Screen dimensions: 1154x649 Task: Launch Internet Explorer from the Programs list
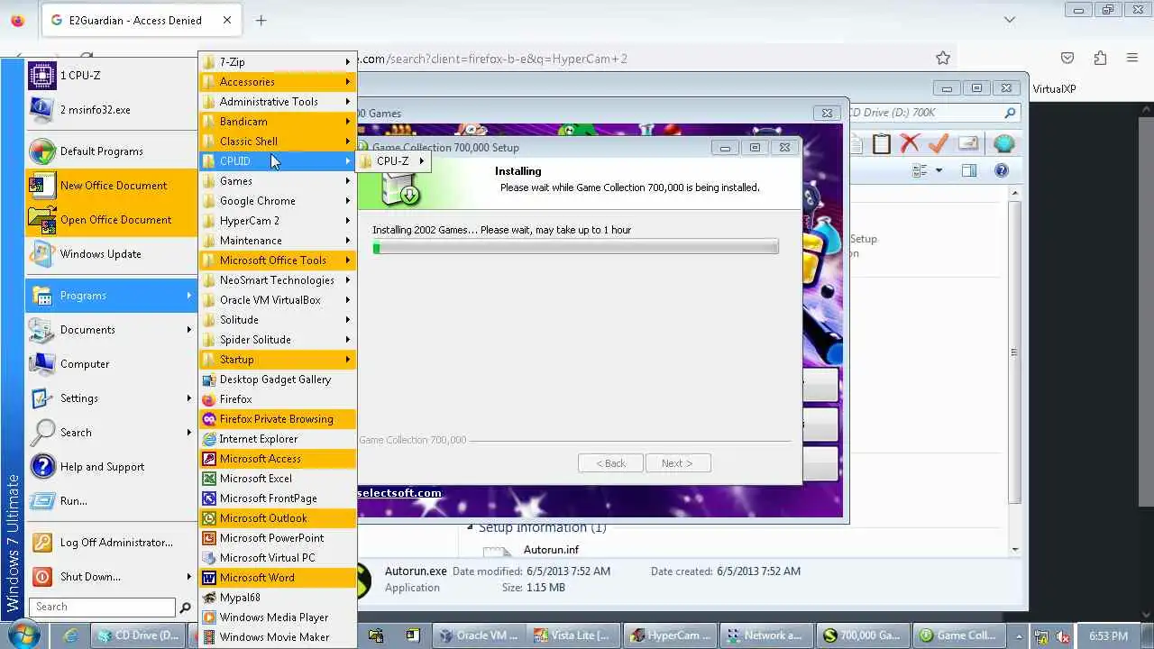[278, 439]
